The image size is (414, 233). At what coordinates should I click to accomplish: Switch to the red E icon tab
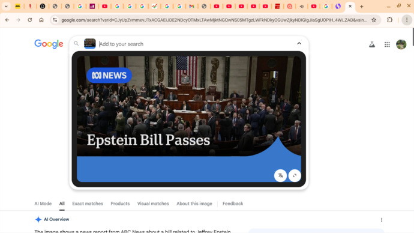coord(277,7)
